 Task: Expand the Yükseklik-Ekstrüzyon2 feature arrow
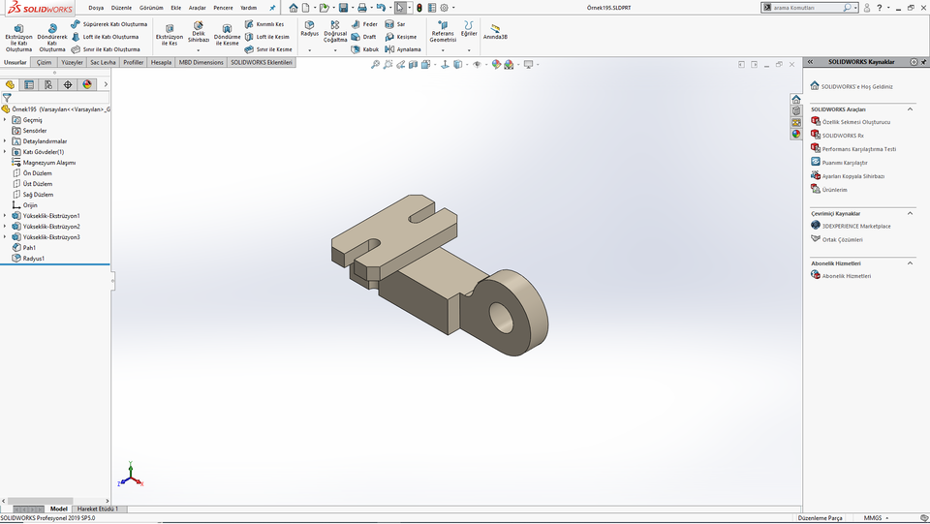pos(6,227)
